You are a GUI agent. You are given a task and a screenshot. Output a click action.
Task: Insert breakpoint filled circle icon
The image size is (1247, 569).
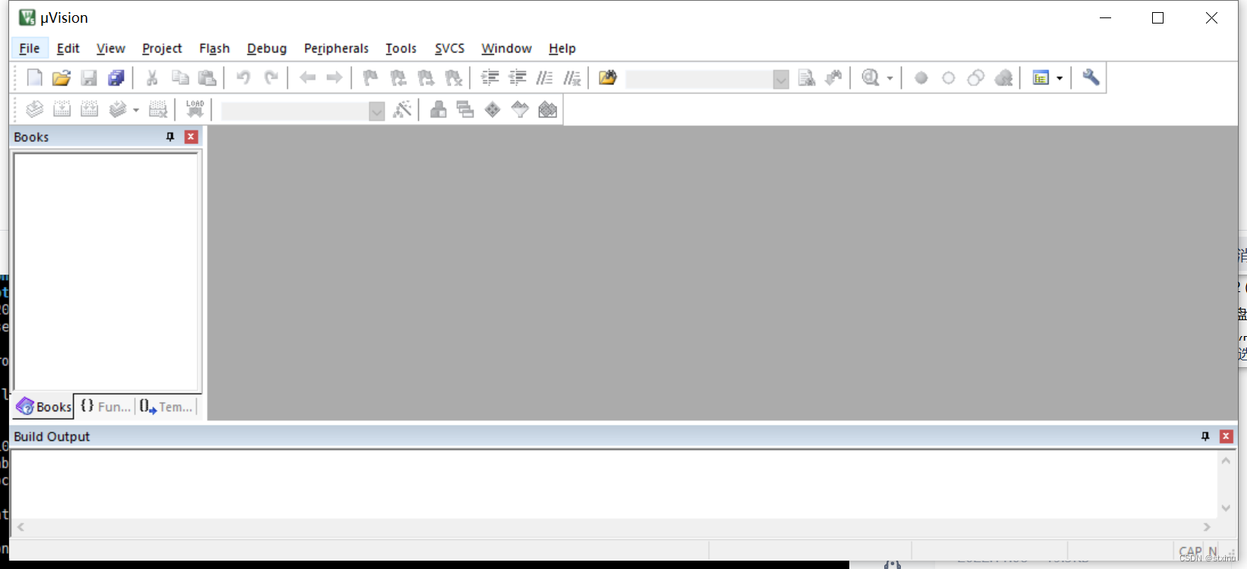coord(921,78)
